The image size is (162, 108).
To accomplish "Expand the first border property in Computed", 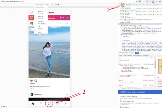I will [157, 80].
